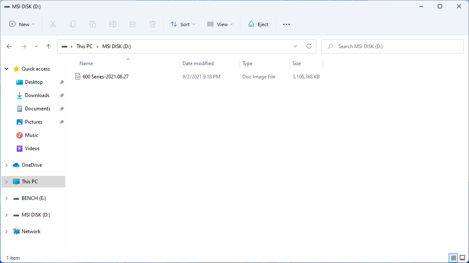Open Documents in Quick access
Image resolution: width=469 pixels, height=263 pixels.
38,109
